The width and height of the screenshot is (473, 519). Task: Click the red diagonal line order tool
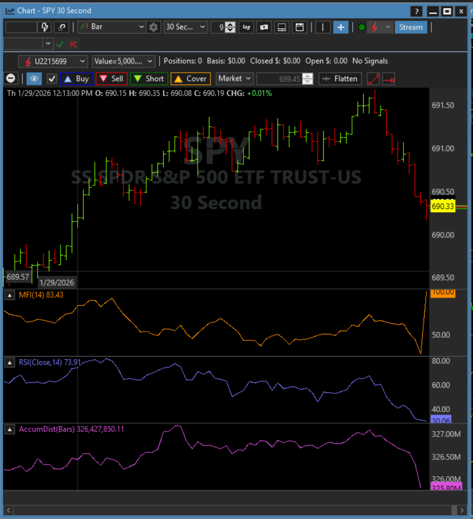point(373,79)
